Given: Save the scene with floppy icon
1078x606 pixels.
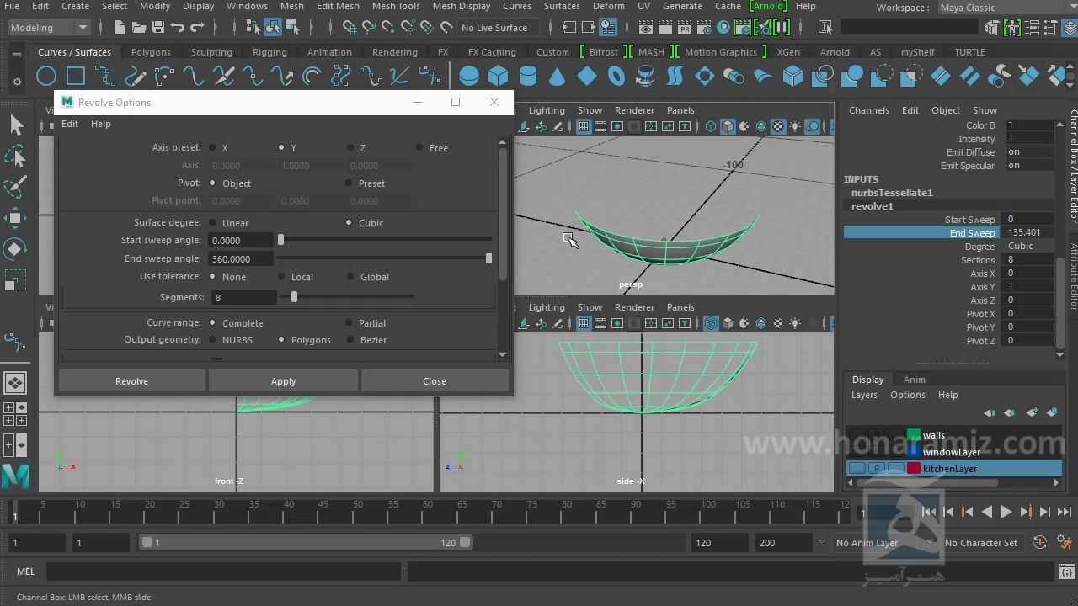Looking at the screenshot, I should click(x=158, y=28).
